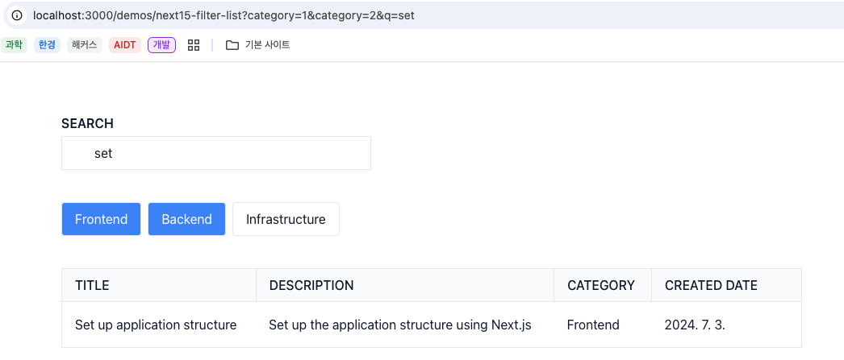Viewport: 844px width, 360px height.
Task: Select the Set up application structure row title
Action: [x=156, y=325]
